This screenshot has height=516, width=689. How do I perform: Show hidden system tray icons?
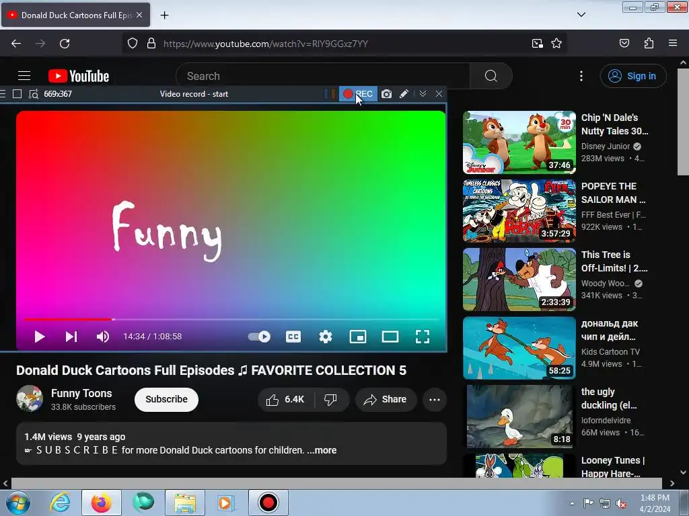pos(572,503)
